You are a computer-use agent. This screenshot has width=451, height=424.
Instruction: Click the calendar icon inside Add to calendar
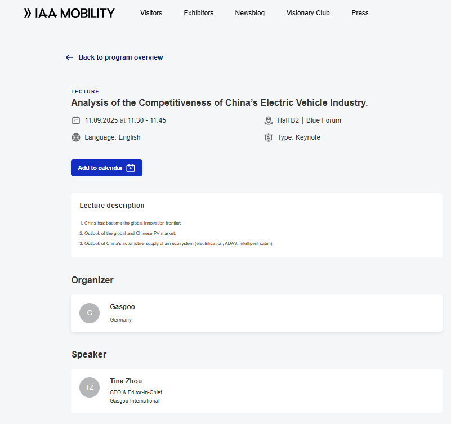(x=131, y=167)
